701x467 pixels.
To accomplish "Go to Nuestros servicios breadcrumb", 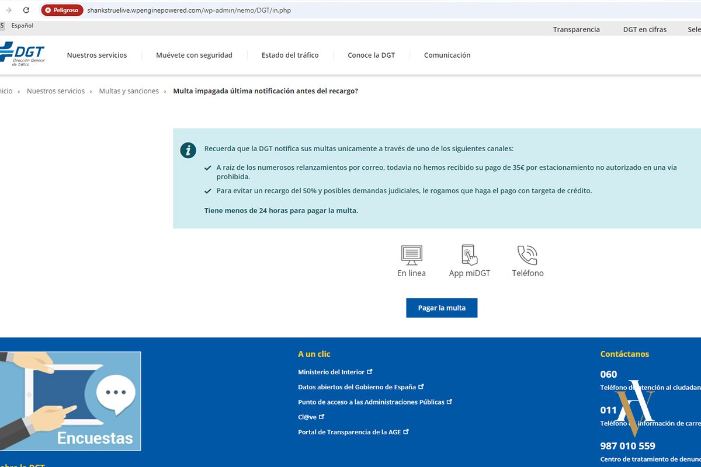I will (55, 91).
